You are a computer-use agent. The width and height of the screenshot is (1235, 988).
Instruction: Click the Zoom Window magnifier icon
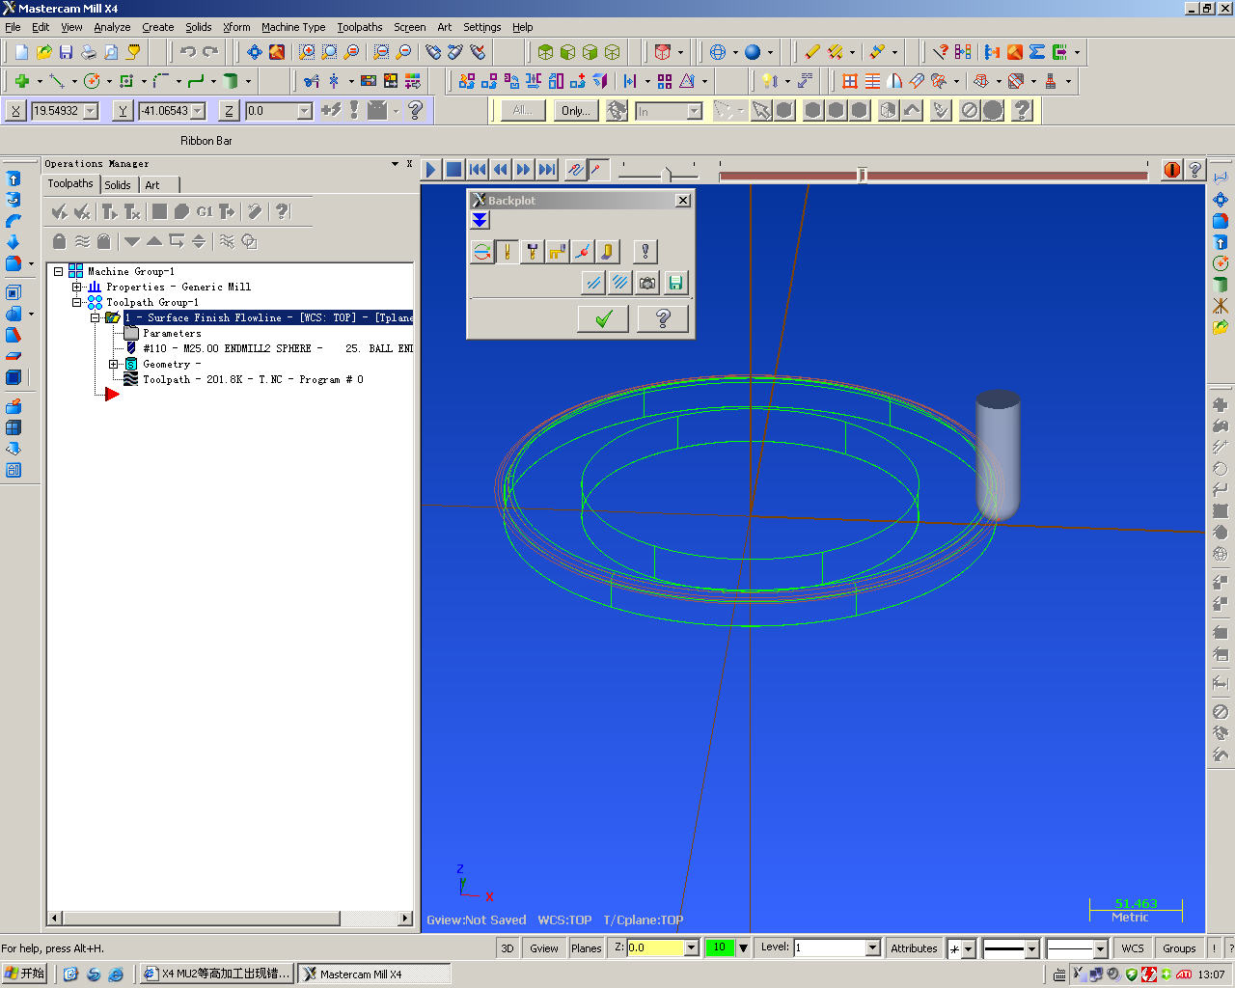click(307, 52)
